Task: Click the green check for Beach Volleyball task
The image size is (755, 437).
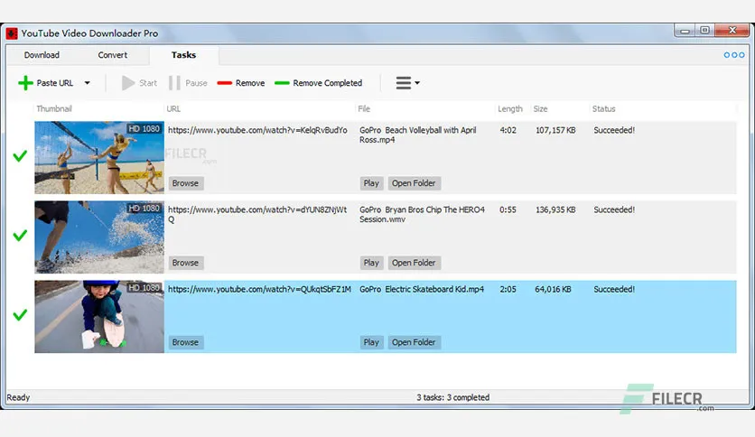Action: (x=20, y=156)
